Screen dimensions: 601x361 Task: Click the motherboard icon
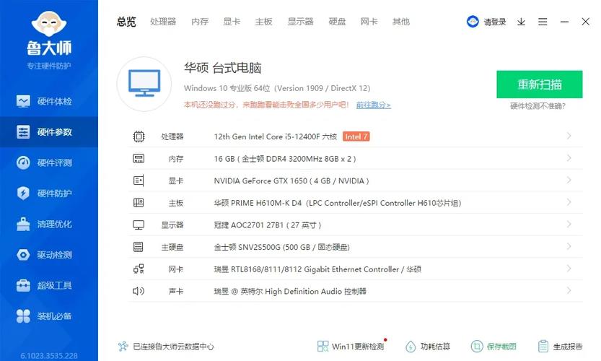click(139, 203)
